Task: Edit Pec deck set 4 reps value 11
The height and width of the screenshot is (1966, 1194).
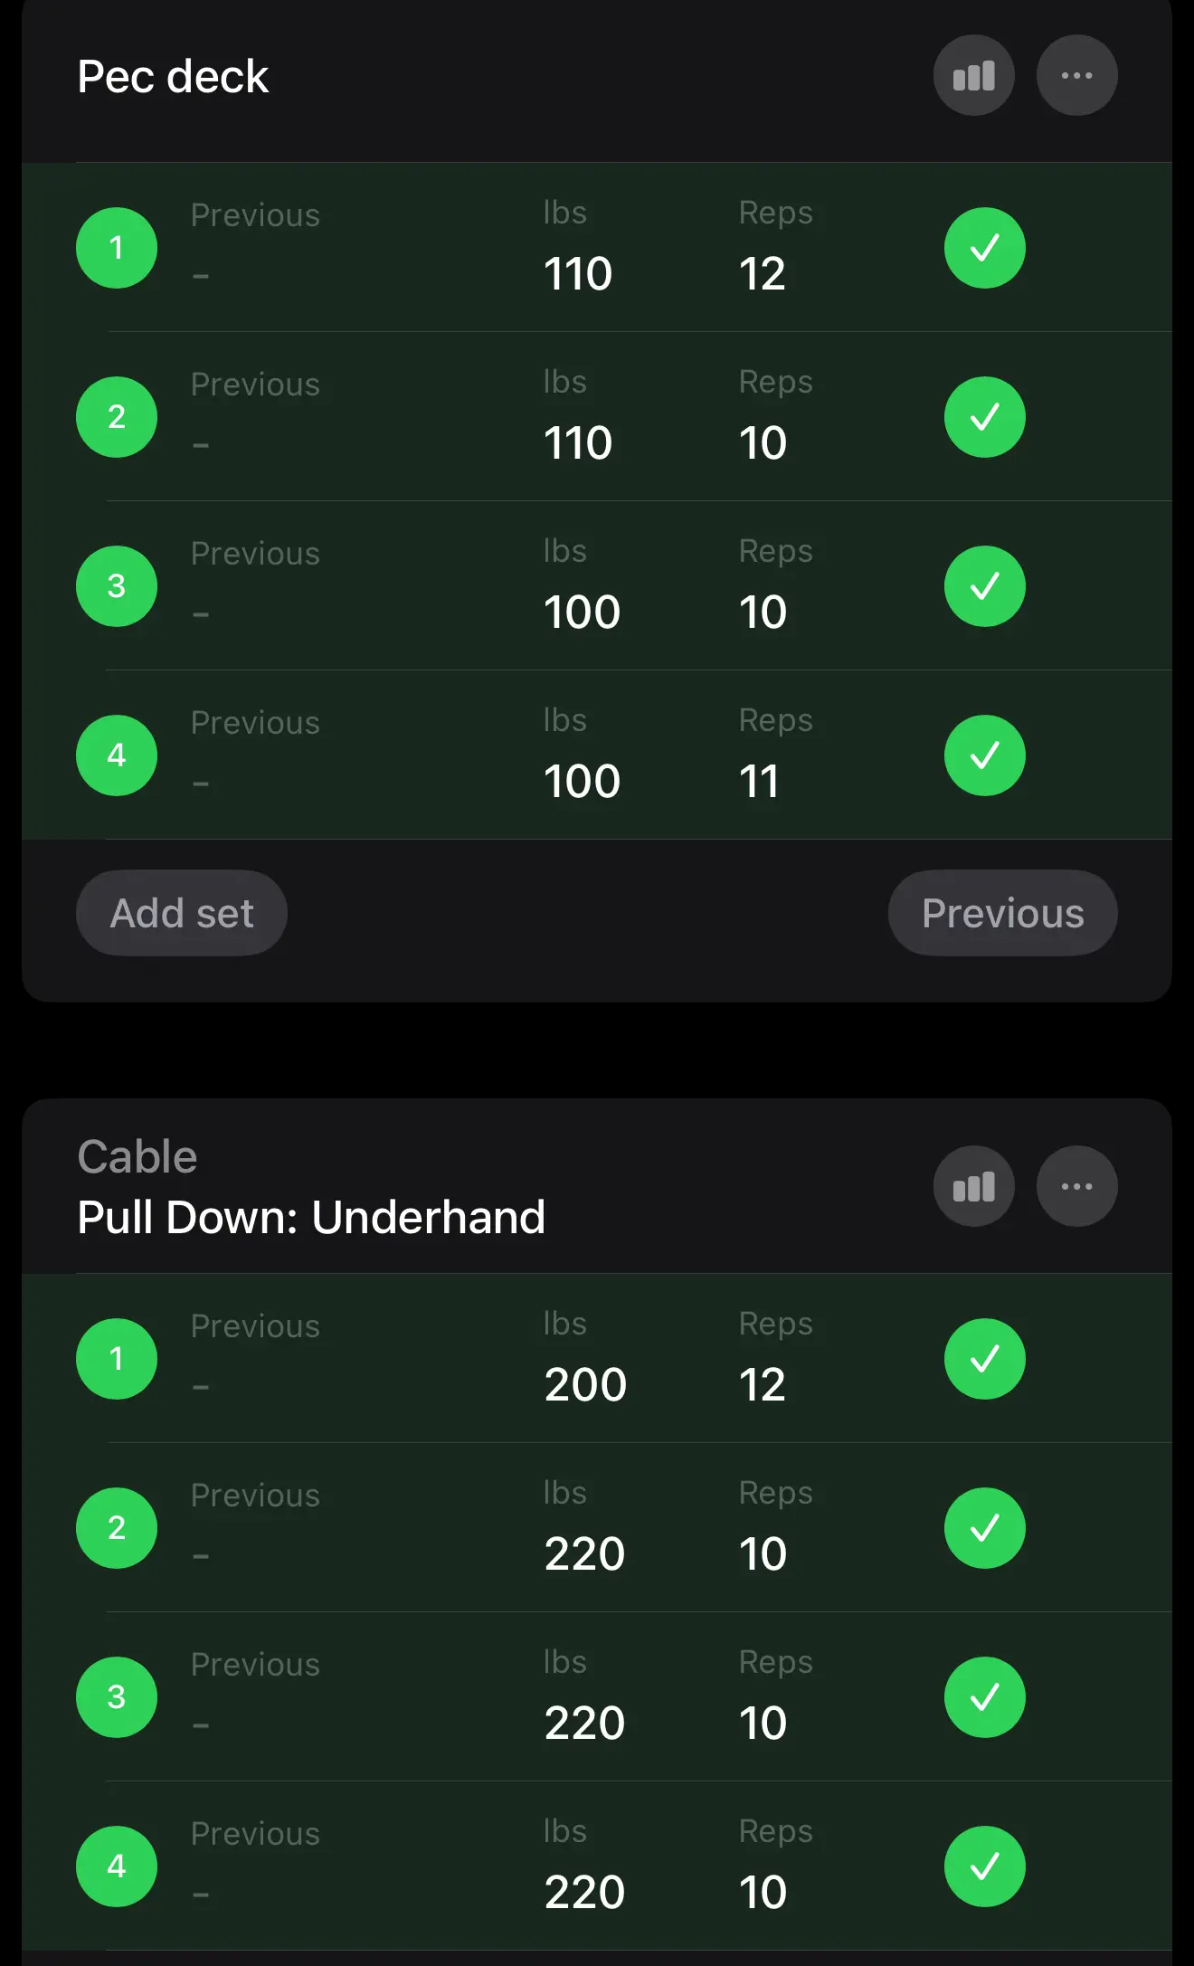Action: 760,781
